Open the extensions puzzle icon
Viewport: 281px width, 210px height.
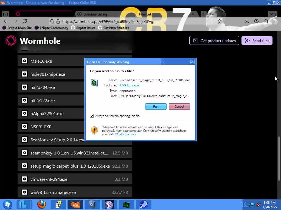point(266,21)
